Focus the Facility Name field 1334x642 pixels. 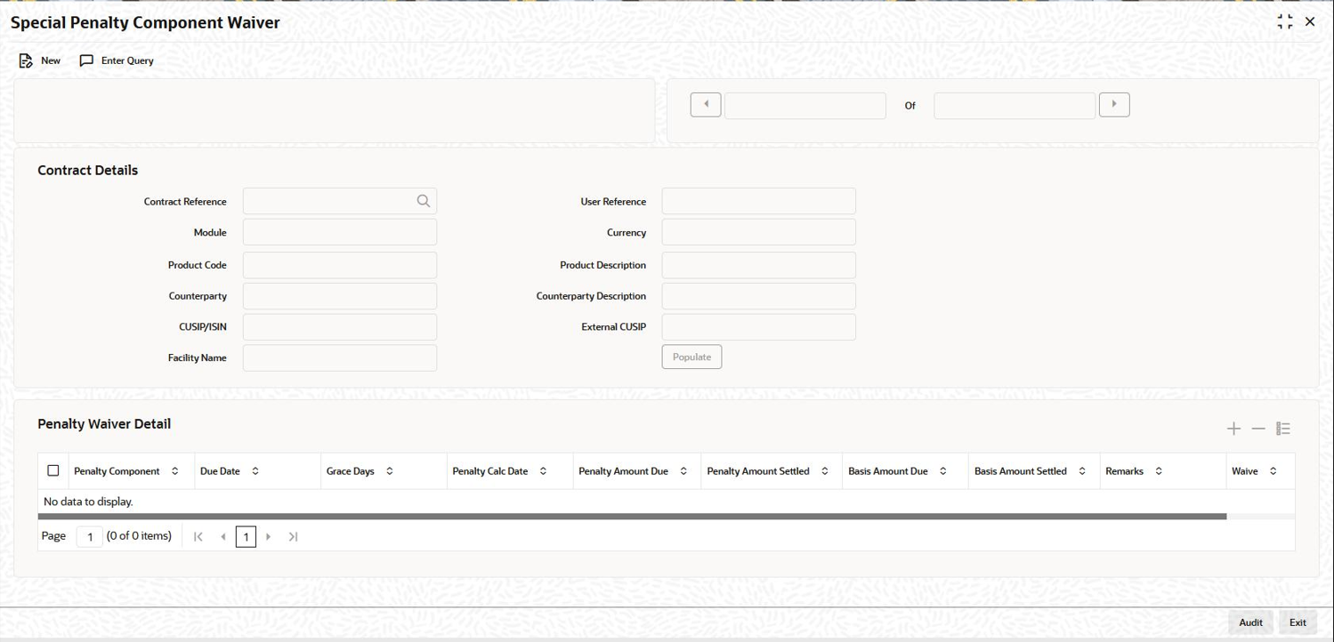(x=340, y=357)
